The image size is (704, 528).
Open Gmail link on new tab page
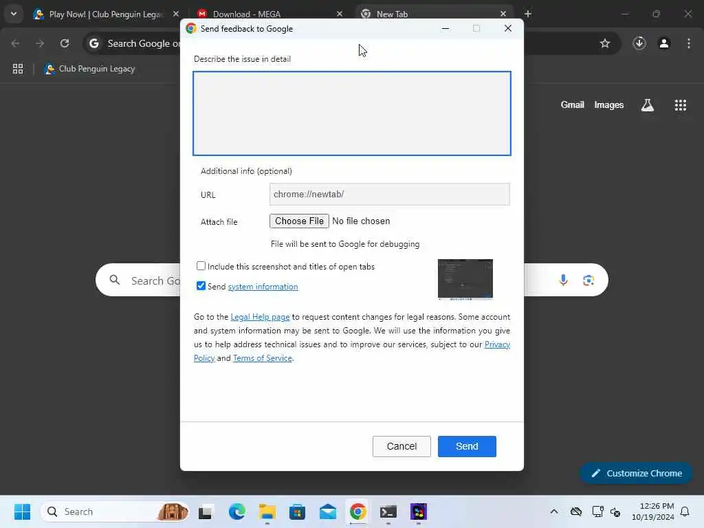pyautogui.click(x=572, y=105)
